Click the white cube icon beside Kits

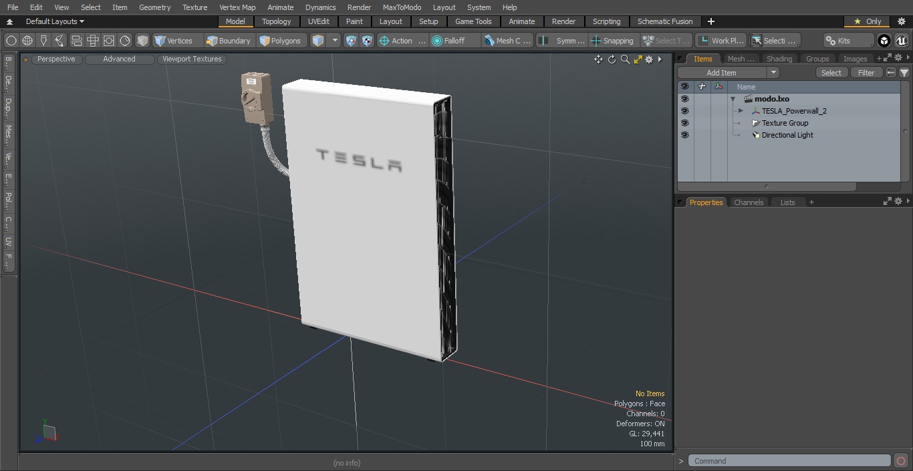[884, 41]
